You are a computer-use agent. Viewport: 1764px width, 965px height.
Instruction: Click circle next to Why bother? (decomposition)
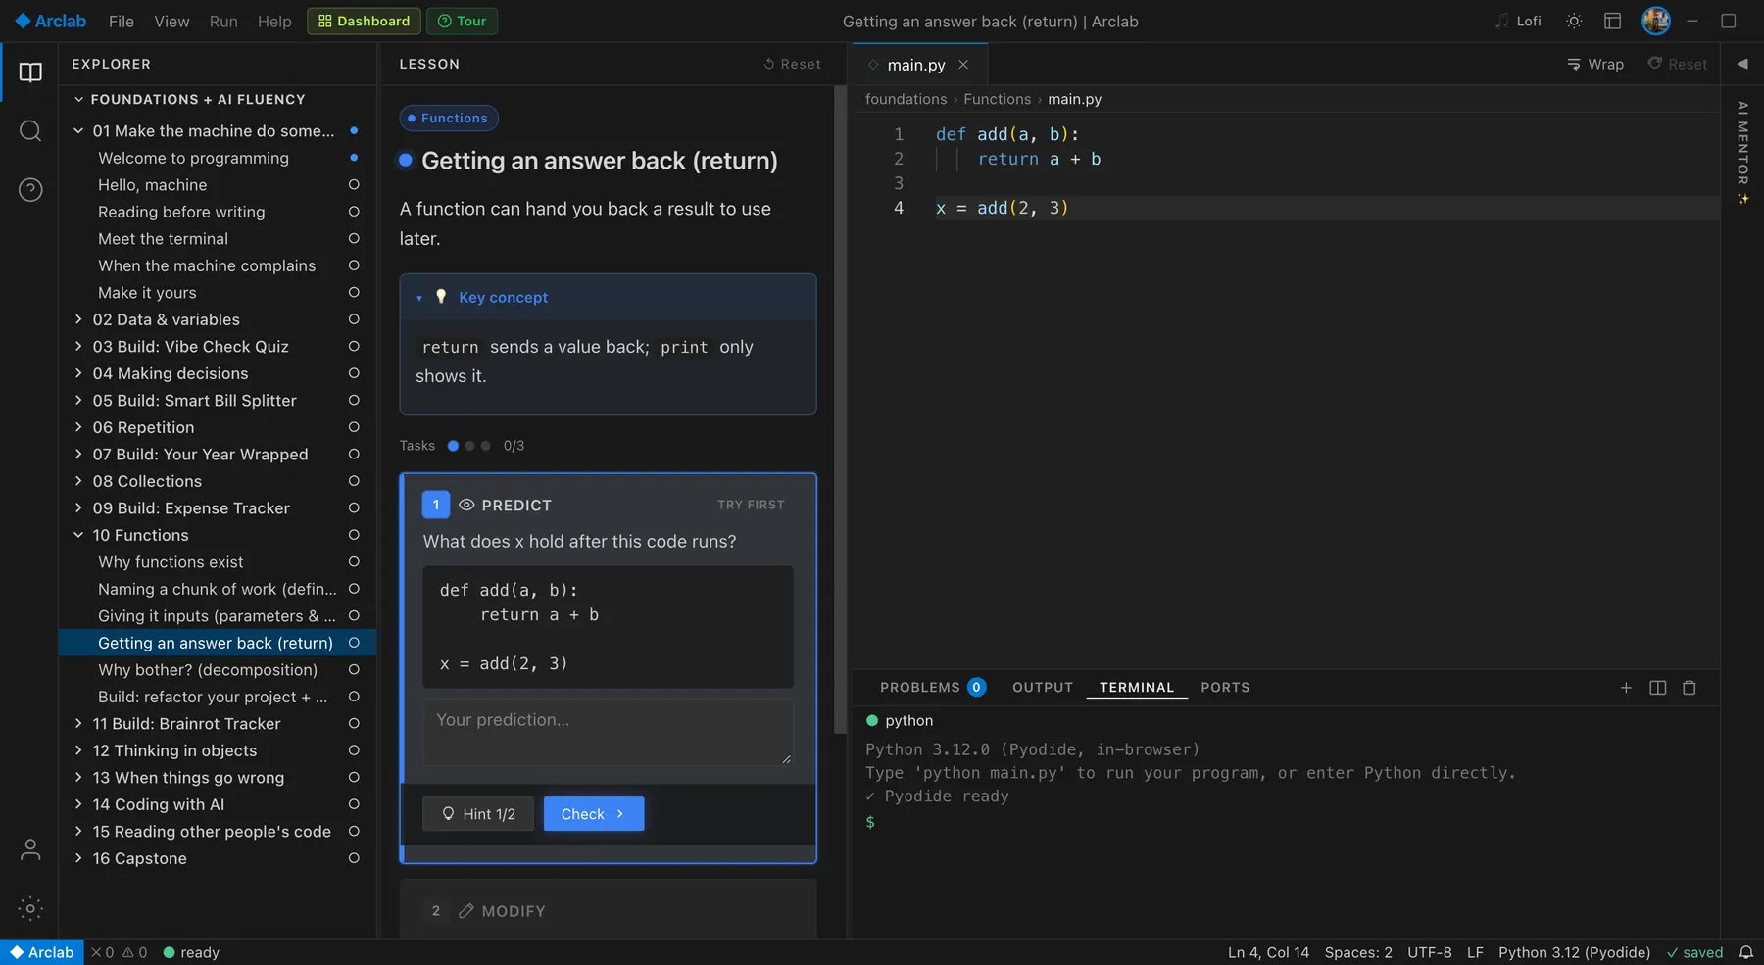click(x=354, y=670)
